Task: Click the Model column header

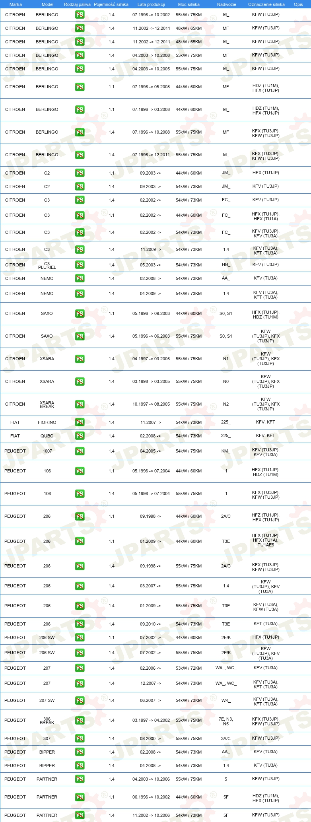Action: pos(48,4)
